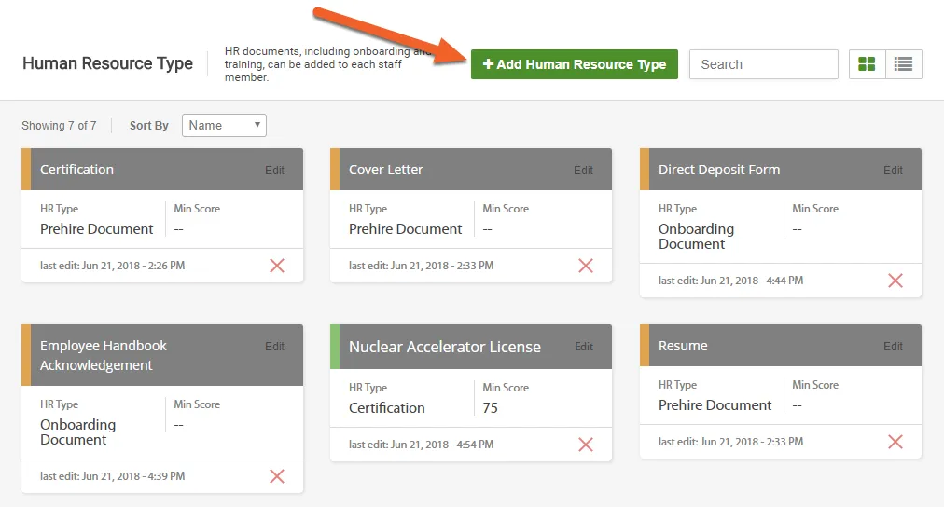Edit the Employee Handbook Acknowledgement card
Viewport: 944px width, 507px height.
pyautogui.click(x=274, y=347)
